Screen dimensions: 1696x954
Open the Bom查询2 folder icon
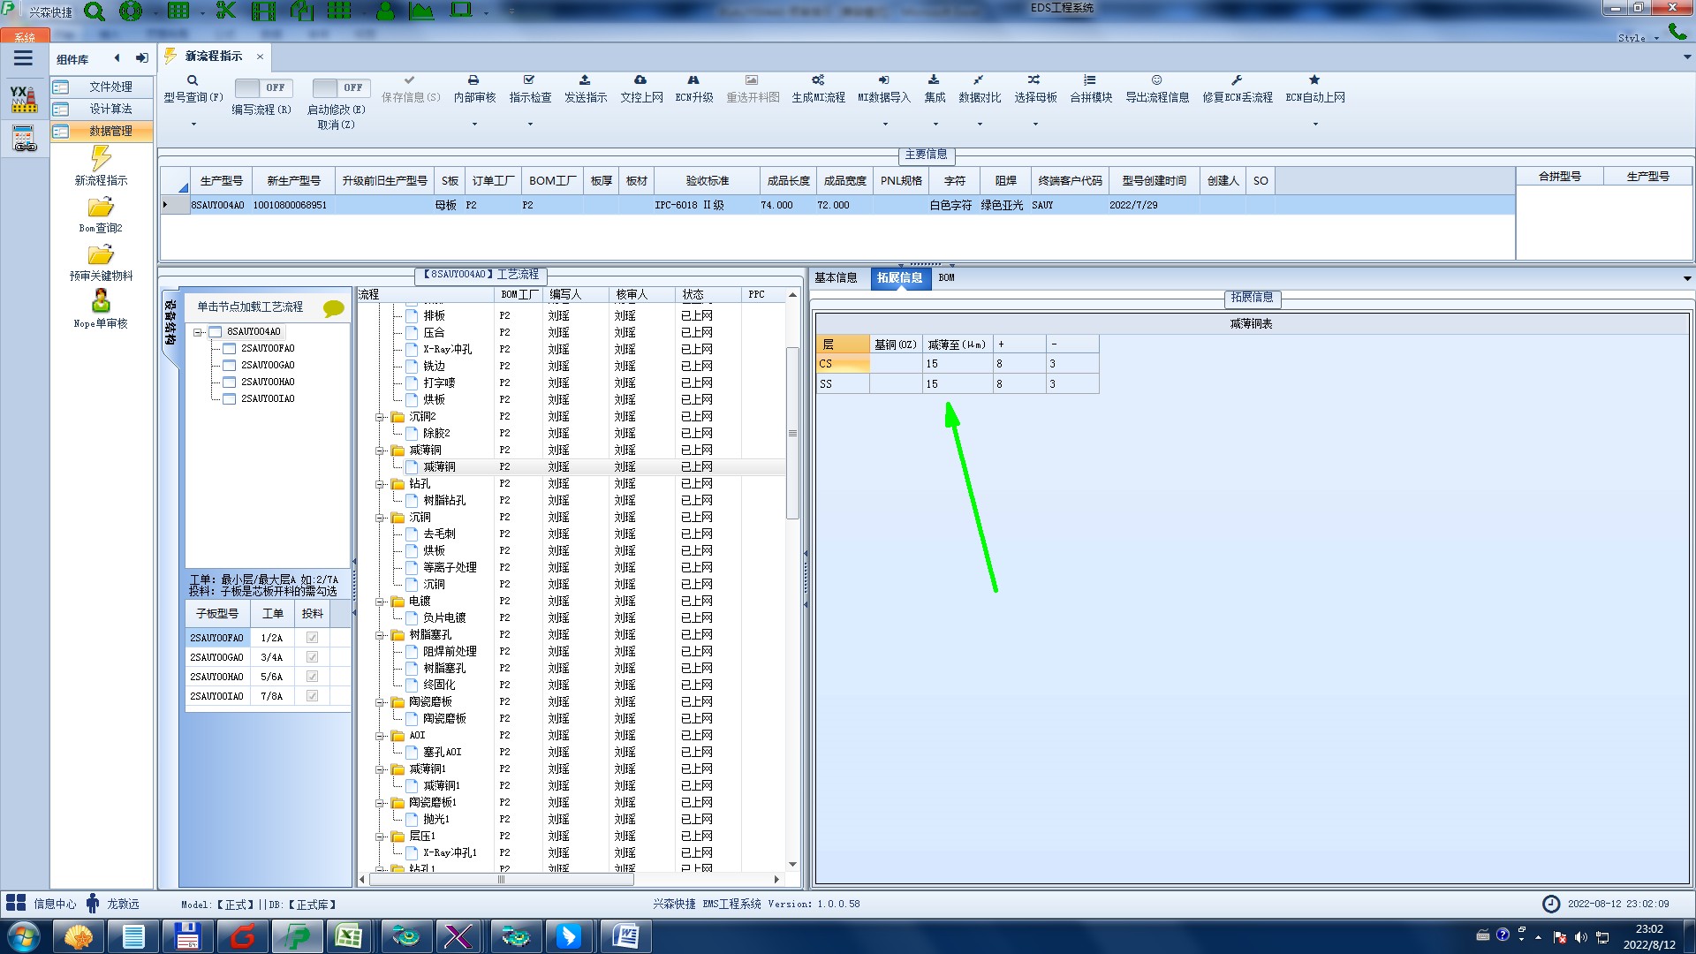[101, 208]
